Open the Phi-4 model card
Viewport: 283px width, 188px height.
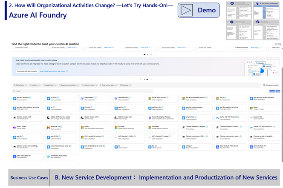click(x=230, y=99)
